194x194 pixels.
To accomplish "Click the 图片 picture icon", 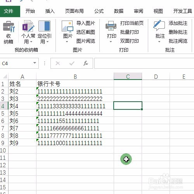I will point(68,26).
